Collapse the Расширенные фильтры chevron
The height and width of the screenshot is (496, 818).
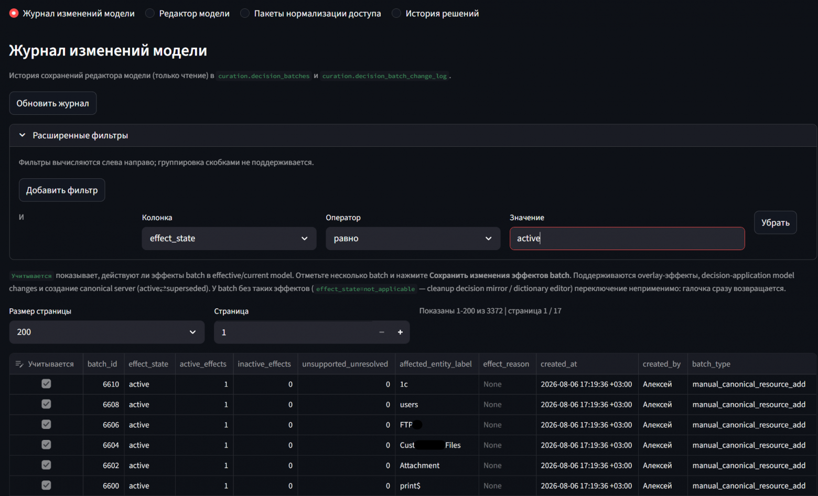(22, 135)
